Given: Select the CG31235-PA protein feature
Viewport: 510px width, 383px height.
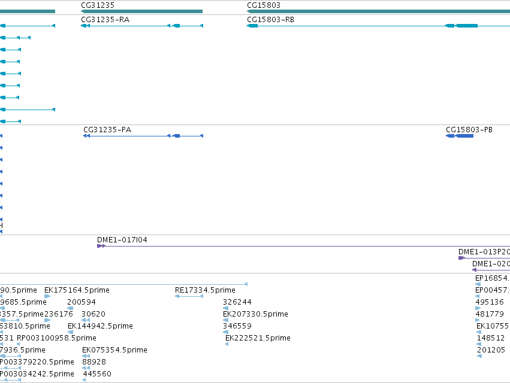Looking at the screenshot, I should 143,136.
